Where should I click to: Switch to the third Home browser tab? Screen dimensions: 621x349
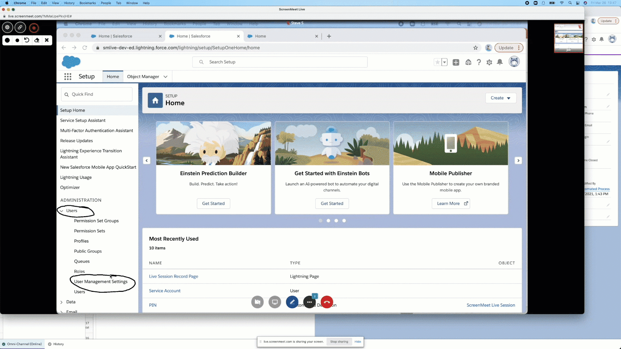point(282,36)
